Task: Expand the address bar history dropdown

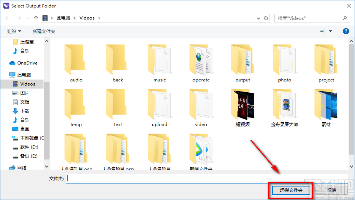Action: pyautogui.click(x=258, y=18)
